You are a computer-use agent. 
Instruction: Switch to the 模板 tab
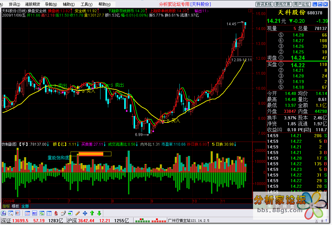click(x=16, y=206)
